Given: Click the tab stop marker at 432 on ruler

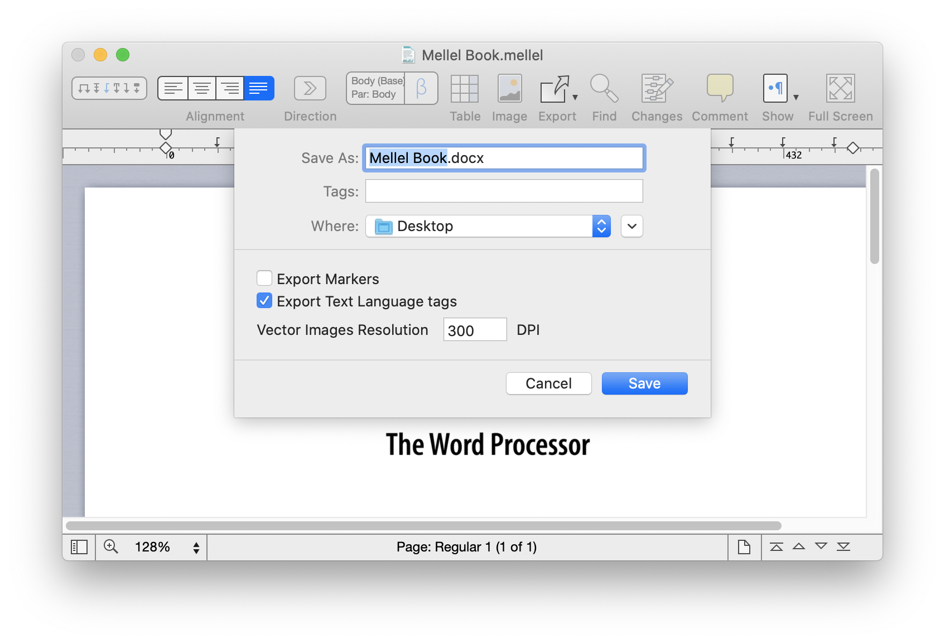Looking at the screenshot, I should [783, 142].
